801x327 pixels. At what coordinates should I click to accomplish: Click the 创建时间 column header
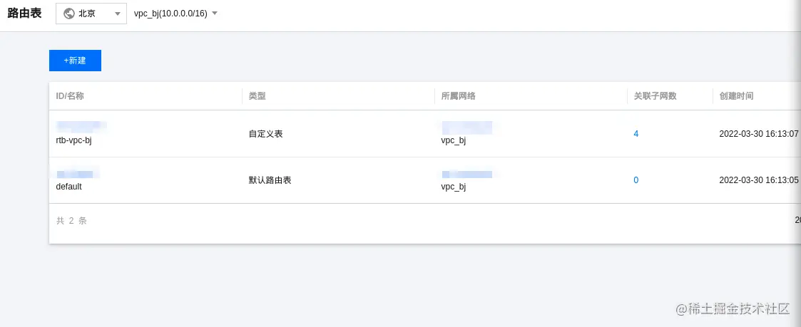point(736,96)
